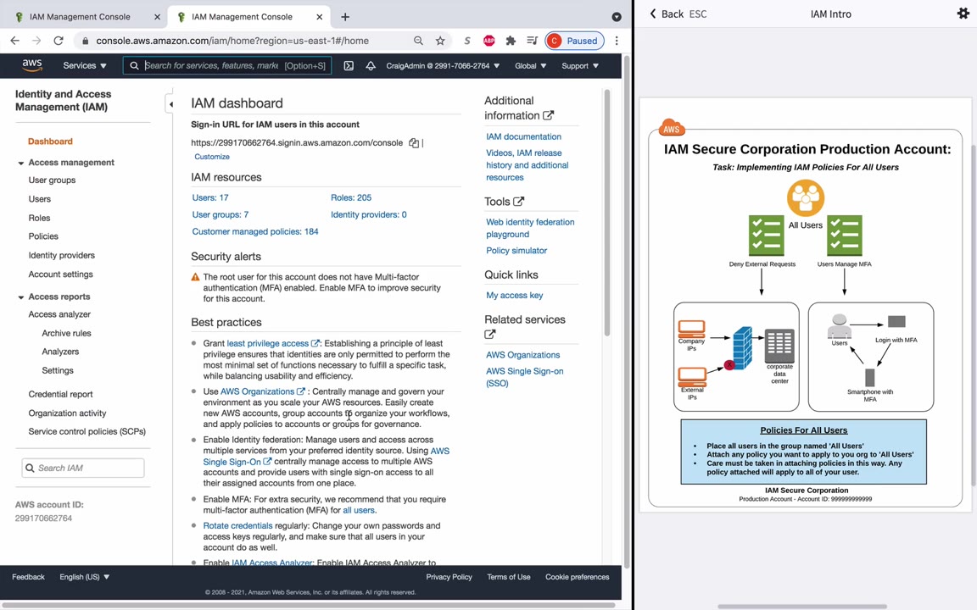Click the browser back arrow
The image size is (977, 610).
pyautogui.click(x=15, y=41)
